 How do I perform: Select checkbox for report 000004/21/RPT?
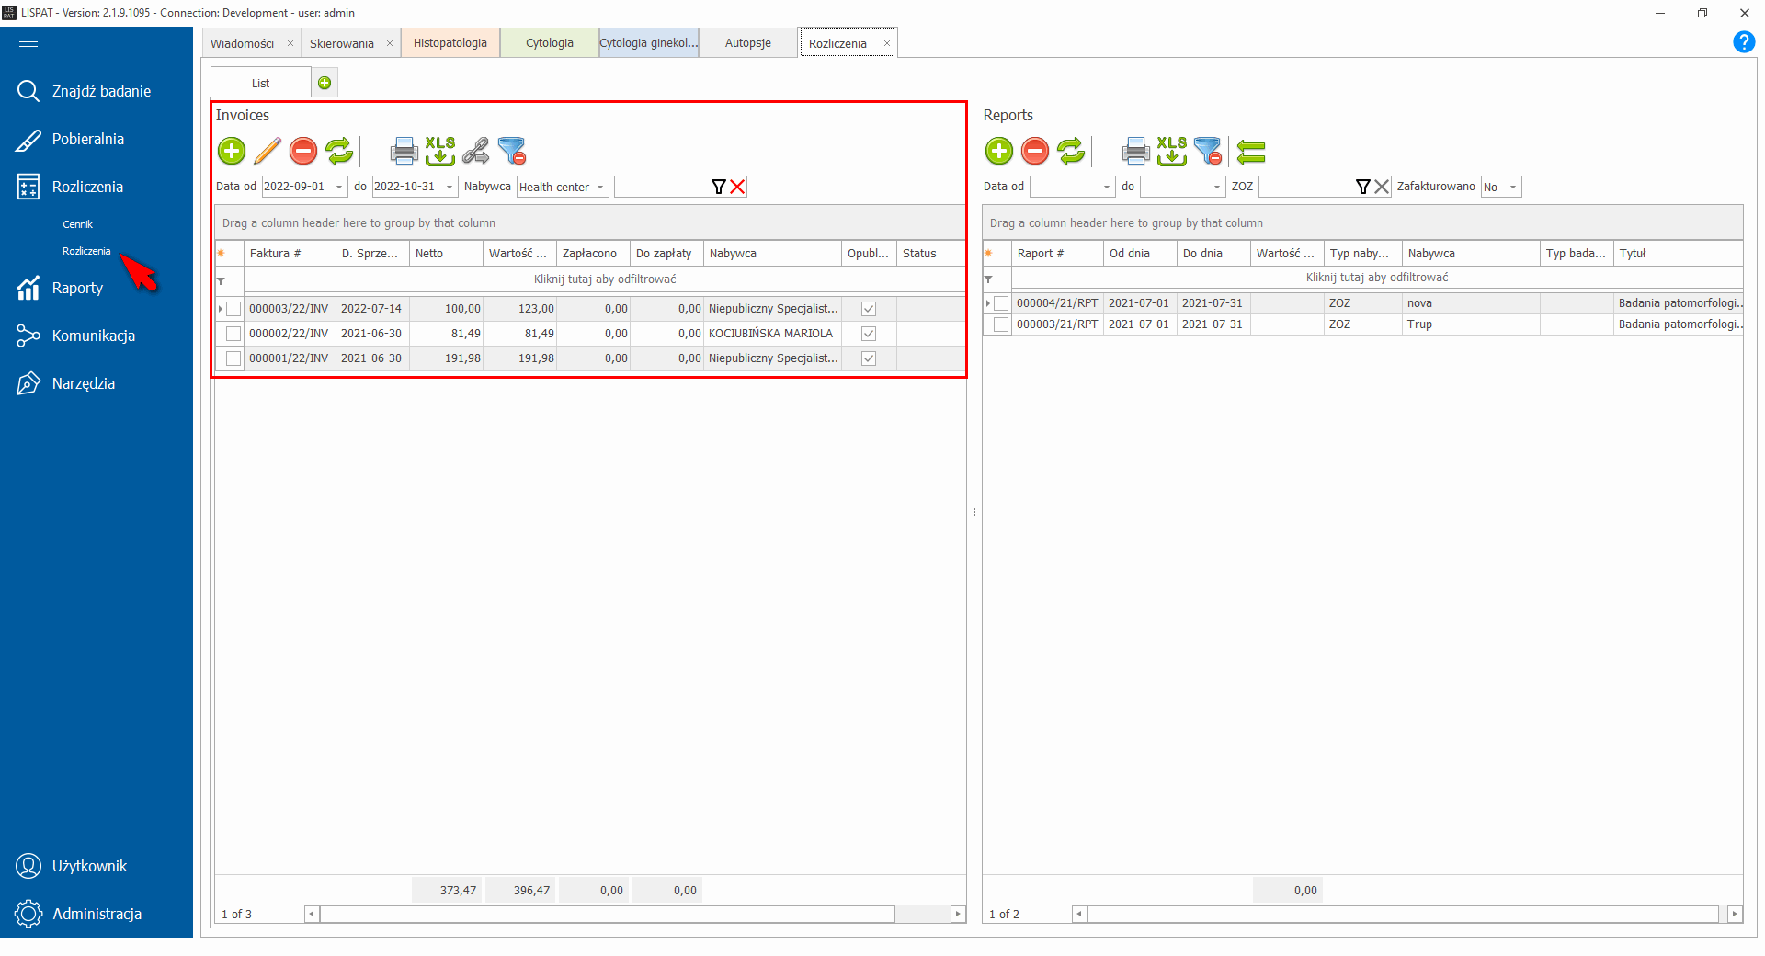(1001, 303)
